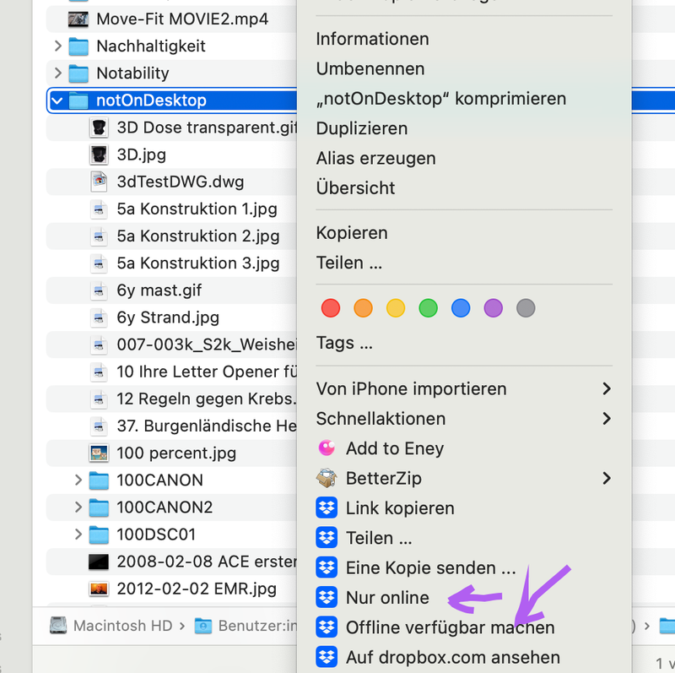Choose Umbenennen from context menu

point(370,69)
